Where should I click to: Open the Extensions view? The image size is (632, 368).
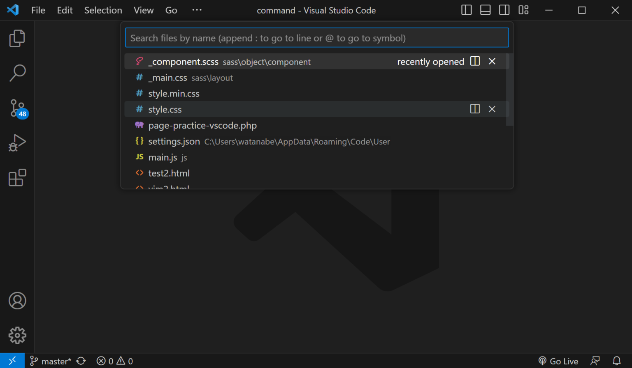point(17,177)
